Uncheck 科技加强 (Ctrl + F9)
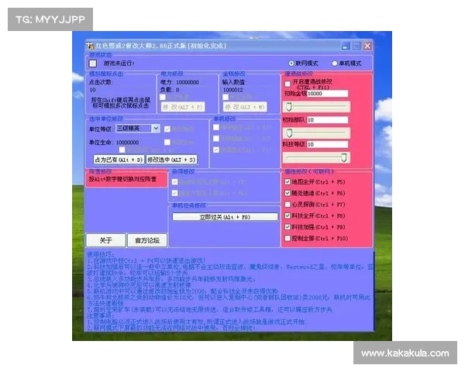465x372 pixels. point(288,227)
